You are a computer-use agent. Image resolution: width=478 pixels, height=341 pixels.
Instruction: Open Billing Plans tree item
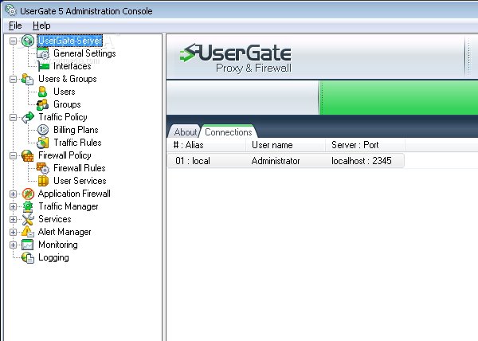click(x=76, y=130)
